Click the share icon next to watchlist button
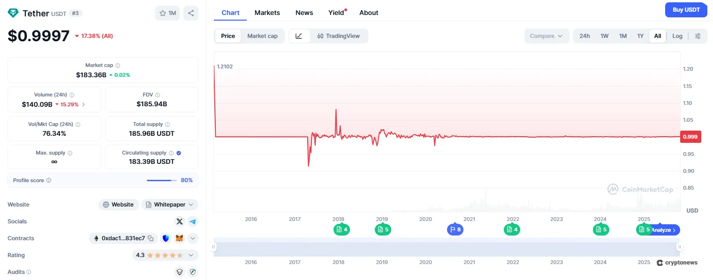 190,13
